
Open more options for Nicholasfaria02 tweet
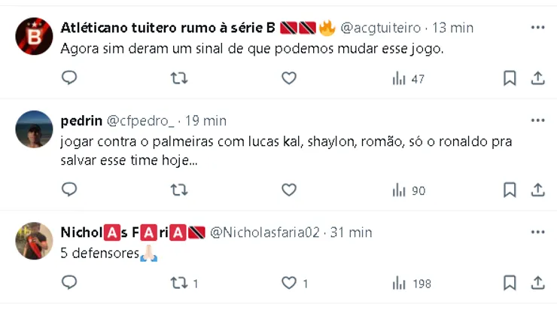(x=537, y=232)
